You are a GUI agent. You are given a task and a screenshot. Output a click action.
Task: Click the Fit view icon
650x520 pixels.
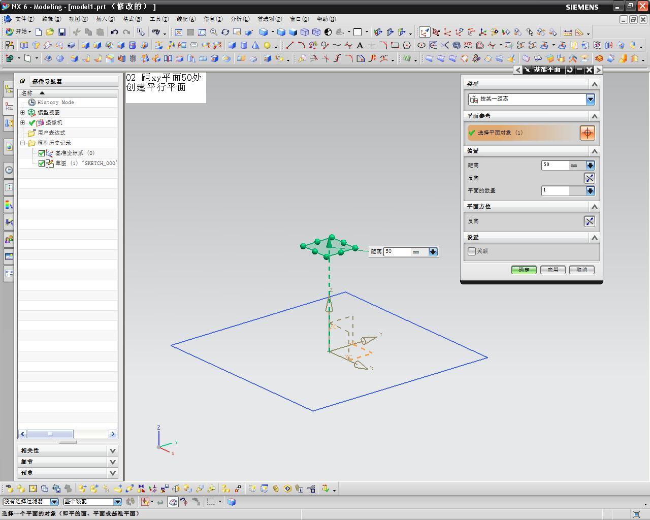tap(179, 32)
